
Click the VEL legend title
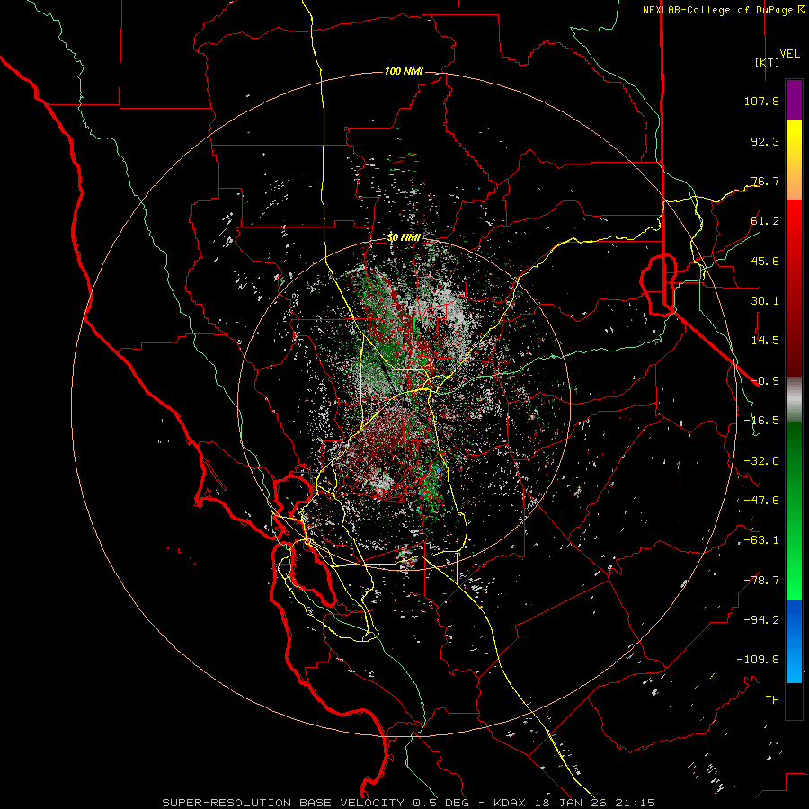coord(789,54)
